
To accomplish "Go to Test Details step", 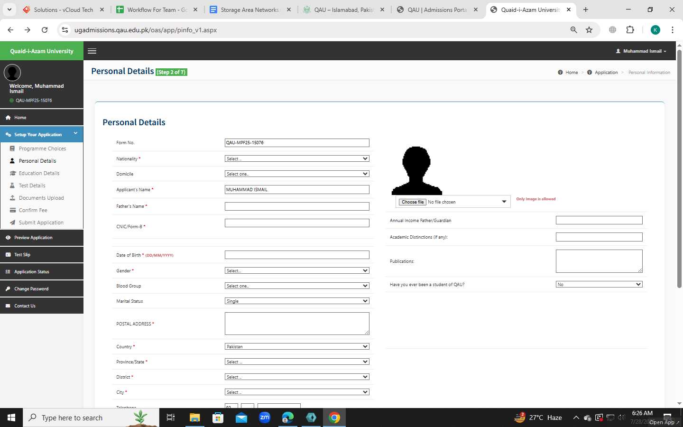I will click(32, 186).
